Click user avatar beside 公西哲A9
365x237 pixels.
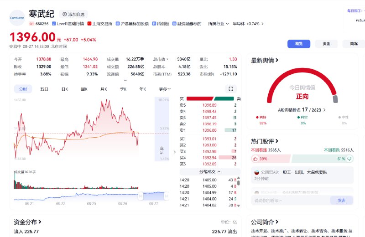[x=256, y=172]
